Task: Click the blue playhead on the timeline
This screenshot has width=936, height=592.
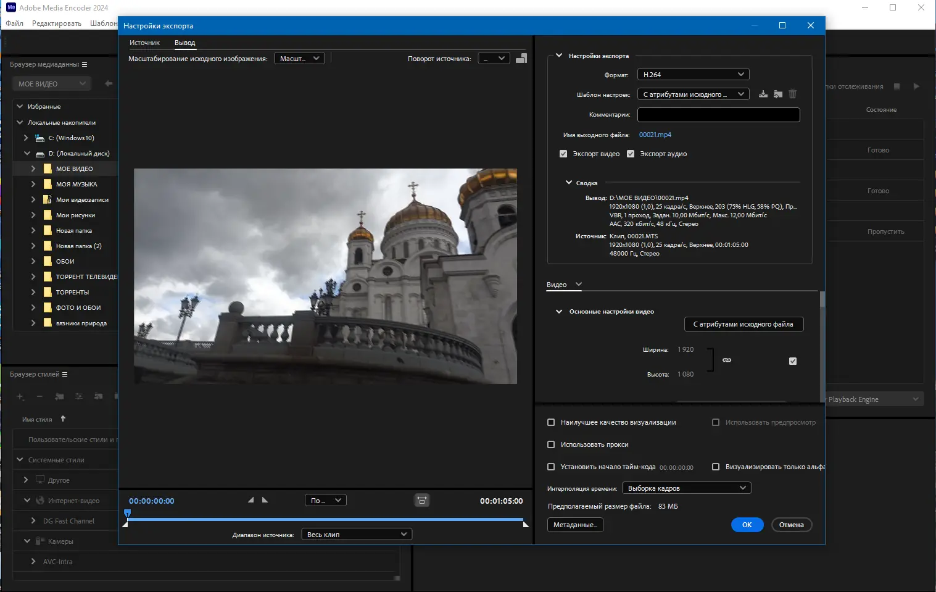Action: point(128,513)
